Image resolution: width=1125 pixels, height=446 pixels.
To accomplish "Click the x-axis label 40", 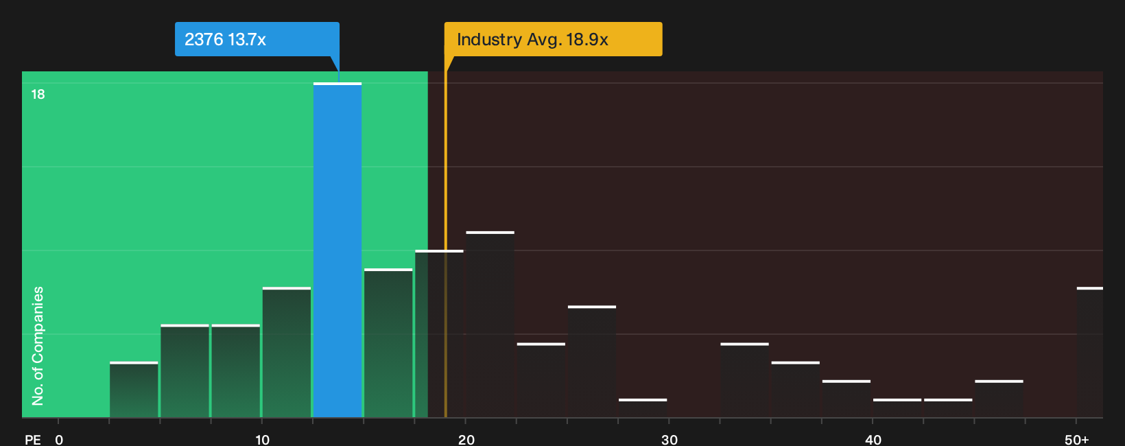I will (x=873, y=439).
